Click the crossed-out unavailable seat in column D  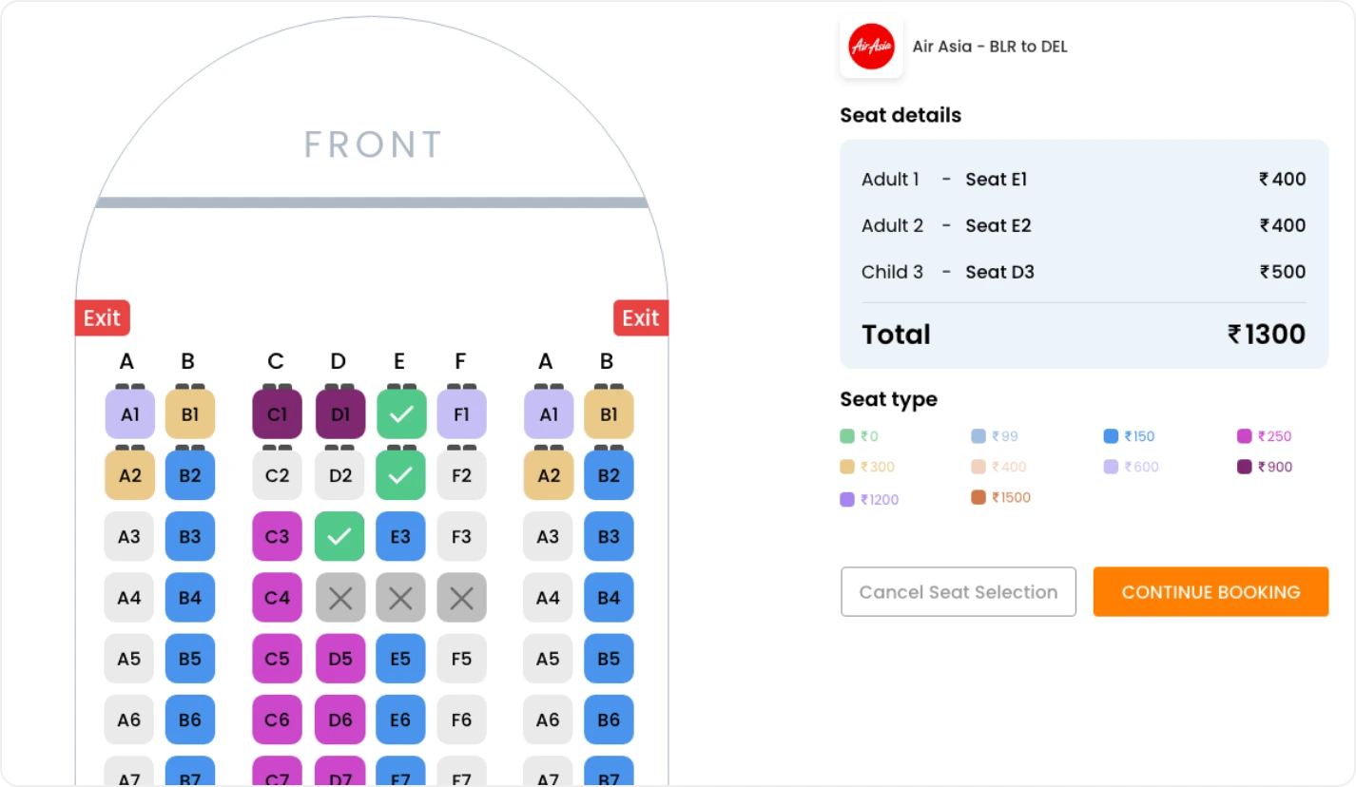pyautogui.click(x=339, y=598)
